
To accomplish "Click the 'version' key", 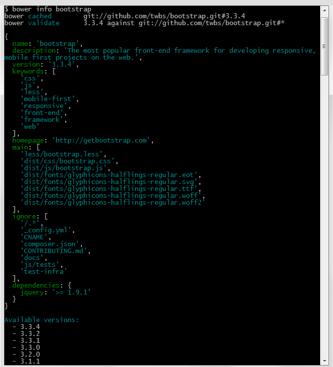I will pyautogui.click(x=26, y=64).
